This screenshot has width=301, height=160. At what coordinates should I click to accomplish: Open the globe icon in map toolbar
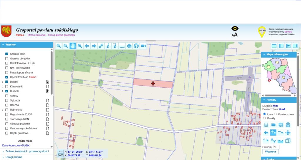[136, 46]
